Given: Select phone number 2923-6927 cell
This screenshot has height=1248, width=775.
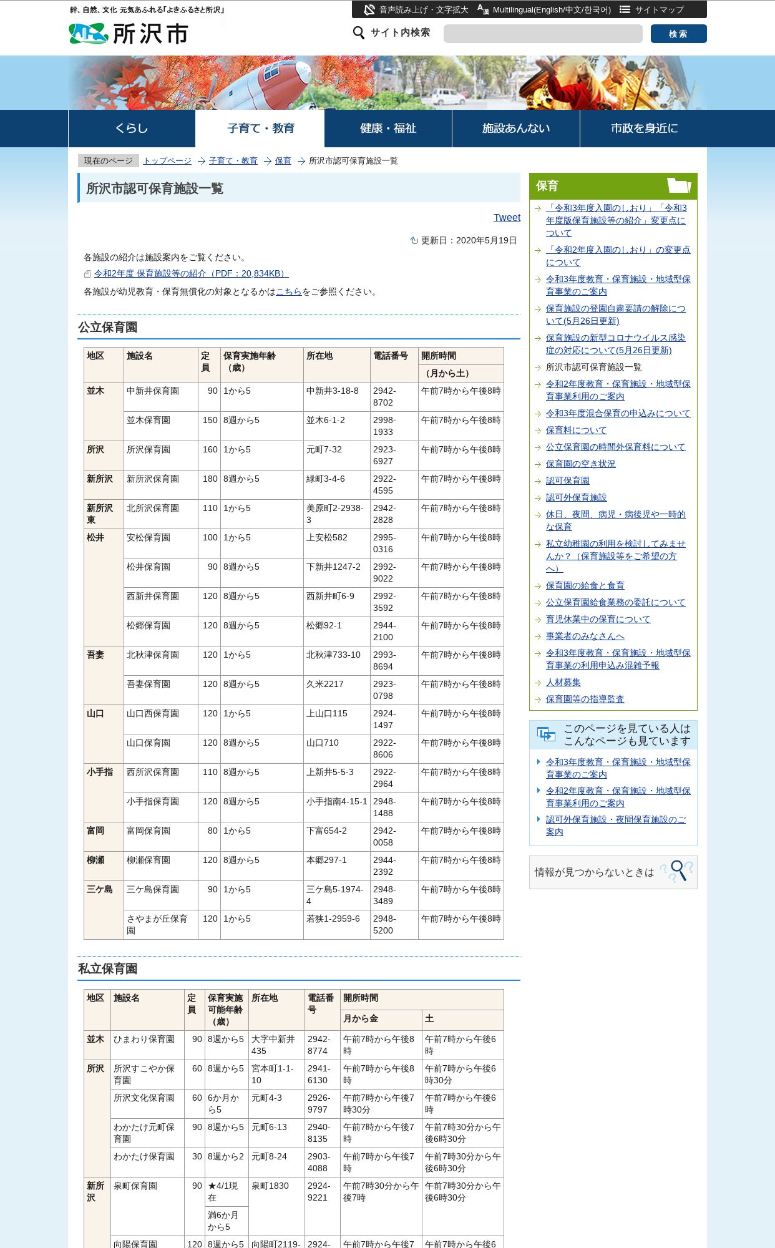Looking at the screenshot, I should (394, 456).
